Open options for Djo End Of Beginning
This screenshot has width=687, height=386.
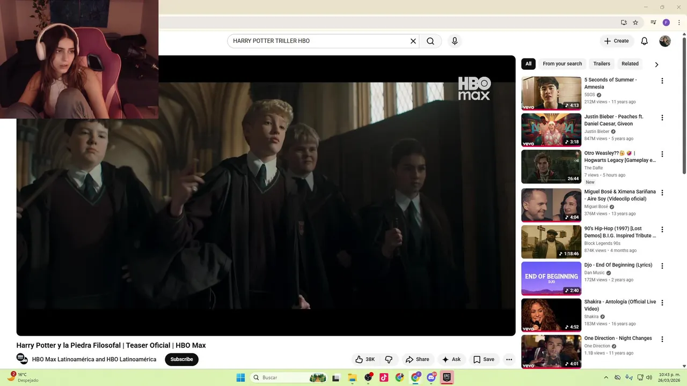pos(662,266)
